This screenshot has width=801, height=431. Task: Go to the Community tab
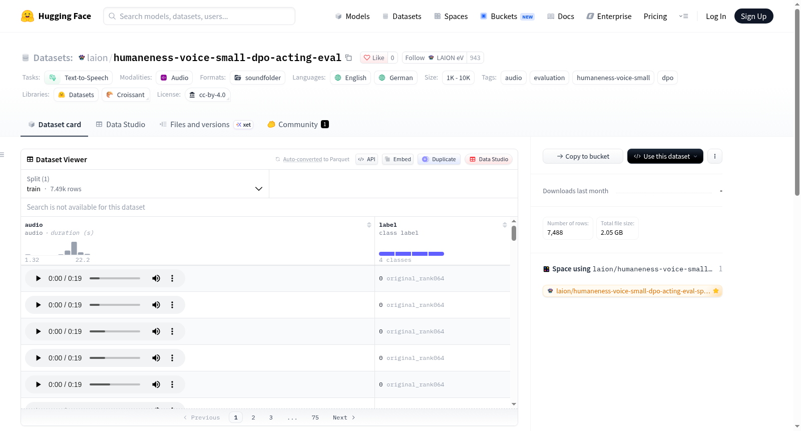298,125
